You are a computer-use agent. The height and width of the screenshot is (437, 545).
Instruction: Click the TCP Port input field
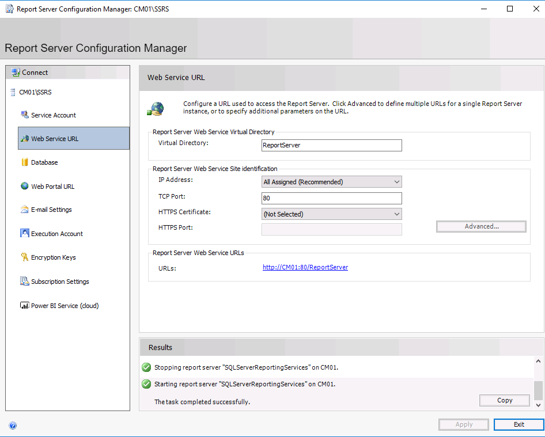332,198
